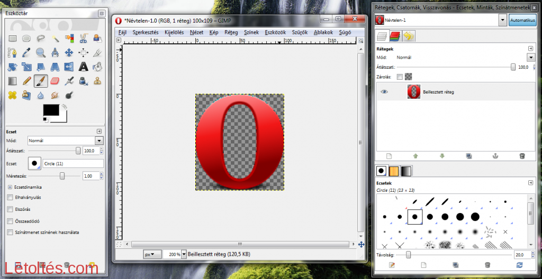Select the Blur/Sharpen droplet tool
Screen dimensions: 542x279
tap(41, 95)
